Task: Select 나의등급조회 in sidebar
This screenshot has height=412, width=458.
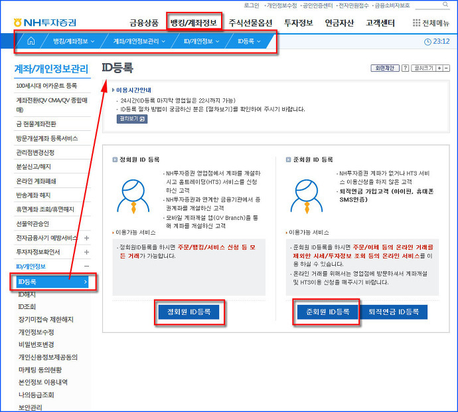Action: click(37, 395)
